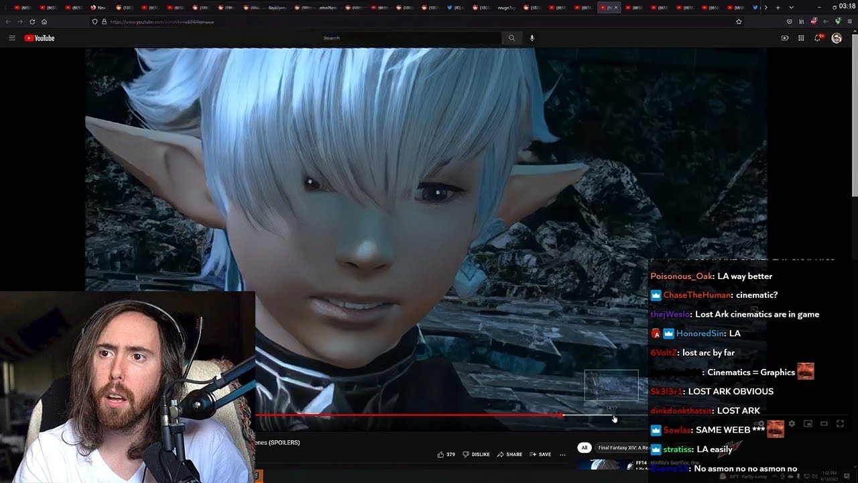Click the SAVE button

(x=540, y=454)
